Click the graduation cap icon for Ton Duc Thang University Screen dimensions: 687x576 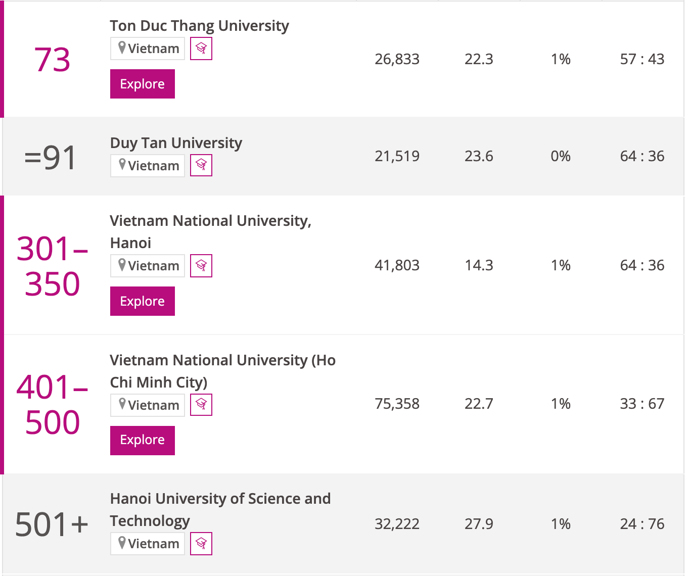[201, 49]
